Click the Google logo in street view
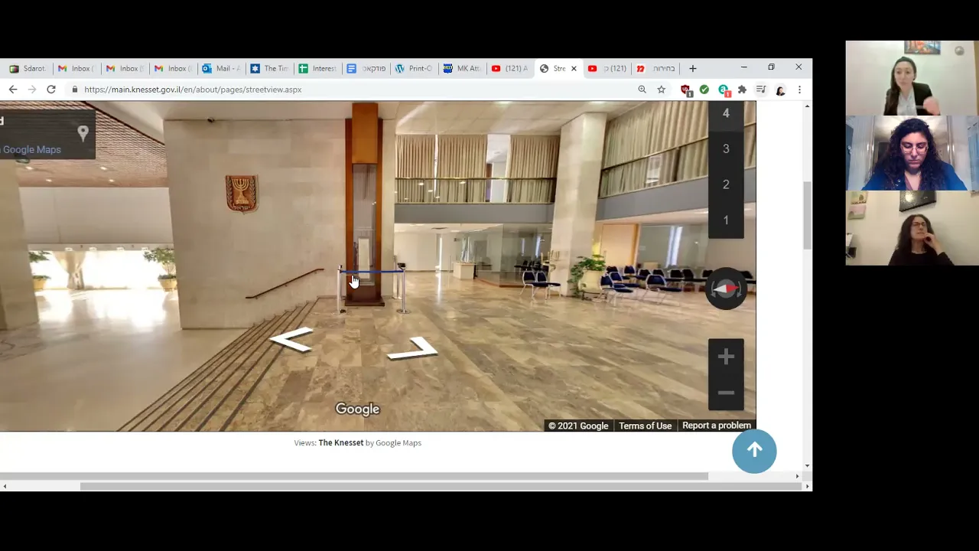Image resolution: width=979 pixels, height=551 pixels. (357, 409)
